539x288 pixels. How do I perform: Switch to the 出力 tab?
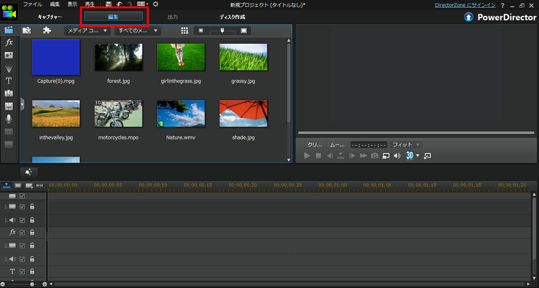click(x=173, y=17)
